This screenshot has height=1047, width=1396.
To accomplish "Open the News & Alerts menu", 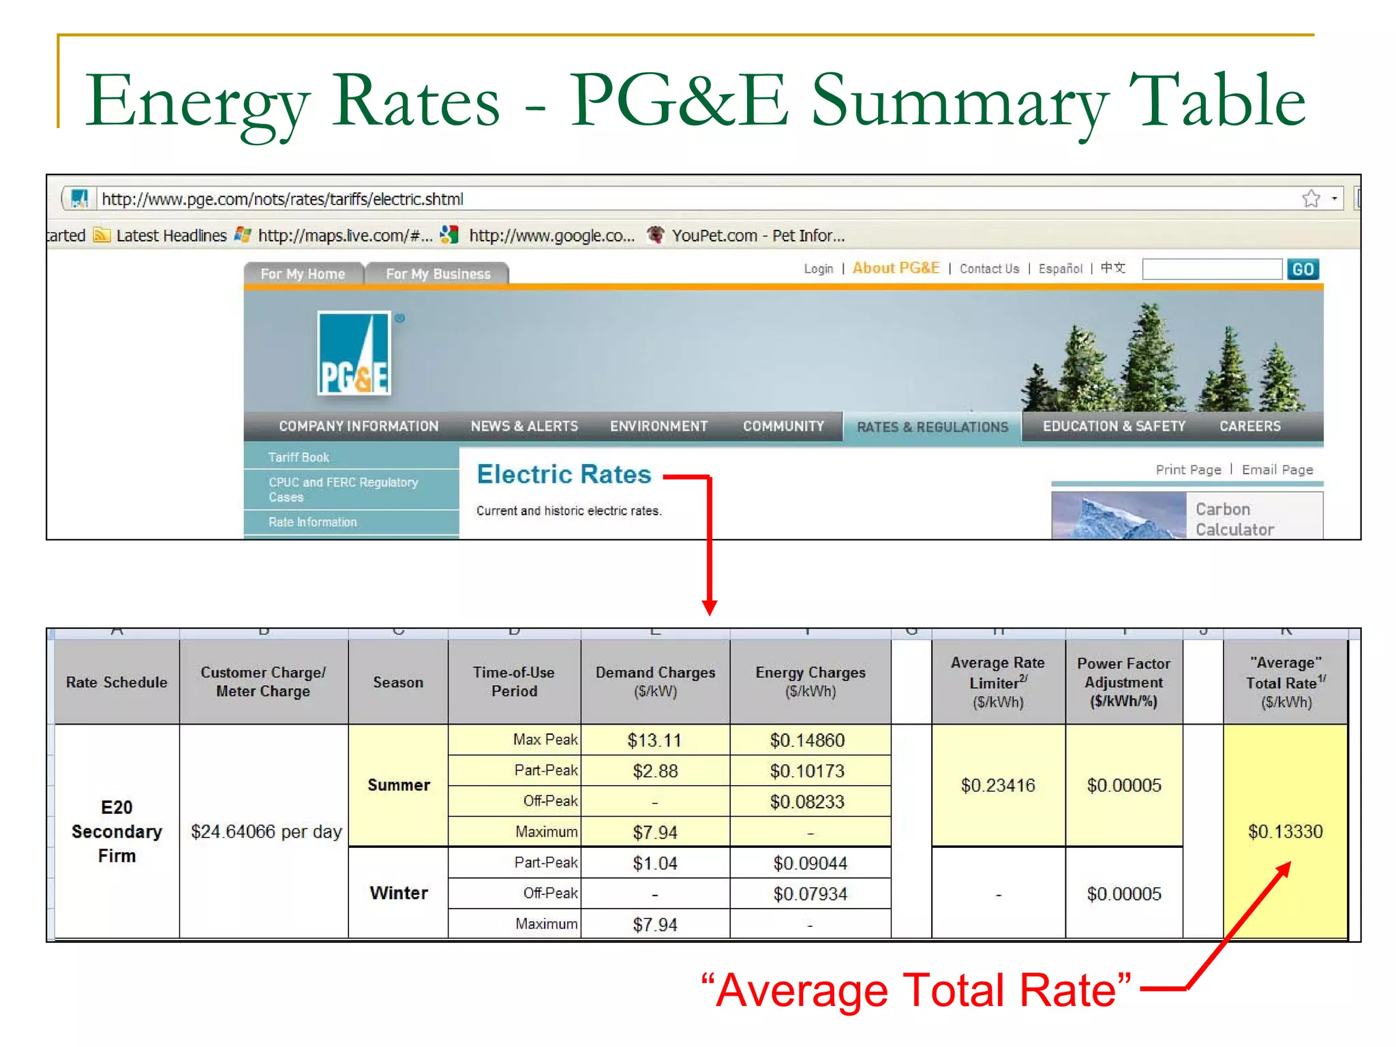I will (524, 426).
